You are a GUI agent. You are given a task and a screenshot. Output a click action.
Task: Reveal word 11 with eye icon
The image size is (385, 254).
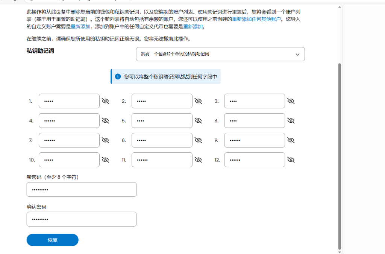point(198,160)
